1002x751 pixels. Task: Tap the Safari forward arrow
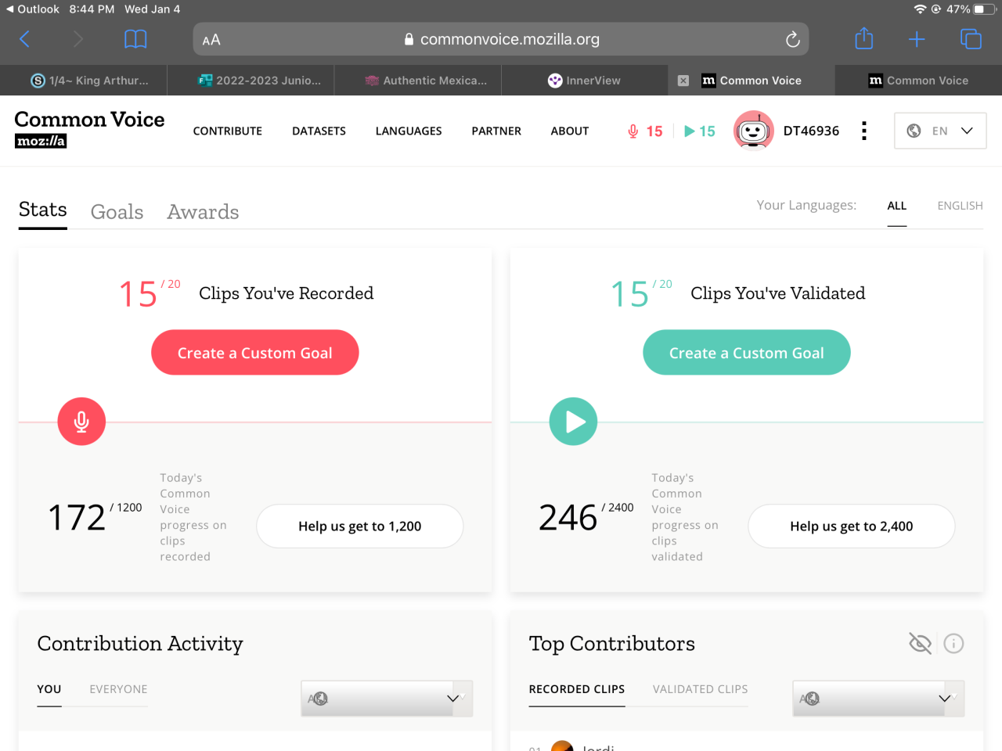point(77,39)
